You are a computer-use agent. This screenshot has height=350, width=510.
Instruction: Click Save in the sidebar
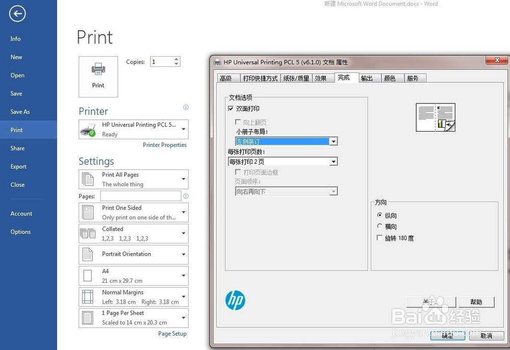click(28, 93)
